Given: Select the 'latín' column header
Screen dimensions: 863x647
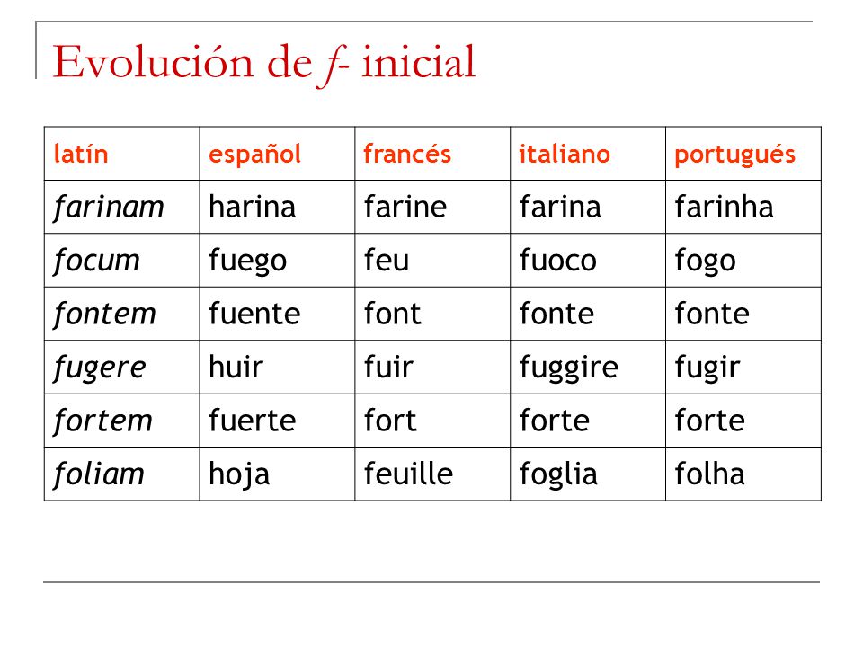Looking at the screenshot, I should [121, 154].
